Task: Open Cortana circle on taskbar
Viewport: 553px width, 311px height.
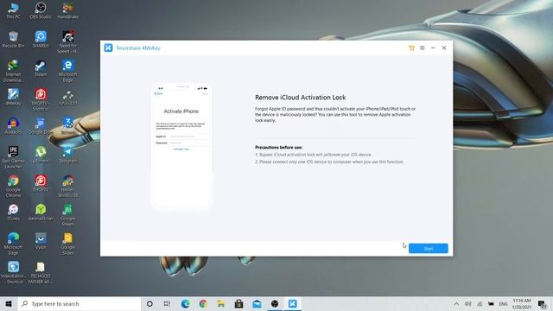Action: pyautogui.click(x=149, y=303)
